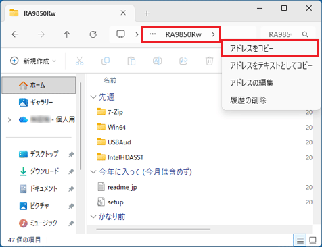The height and width of the screenshot is (247, 322).
Task: Expand the OneDrive 個人用 node
Action: click(x=9, y=120)
